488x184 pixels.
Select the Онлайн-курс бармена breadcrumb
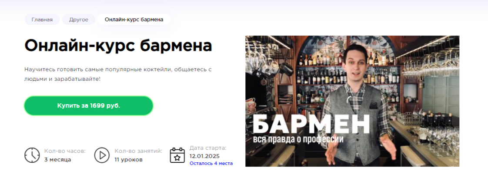click(134, 20)
